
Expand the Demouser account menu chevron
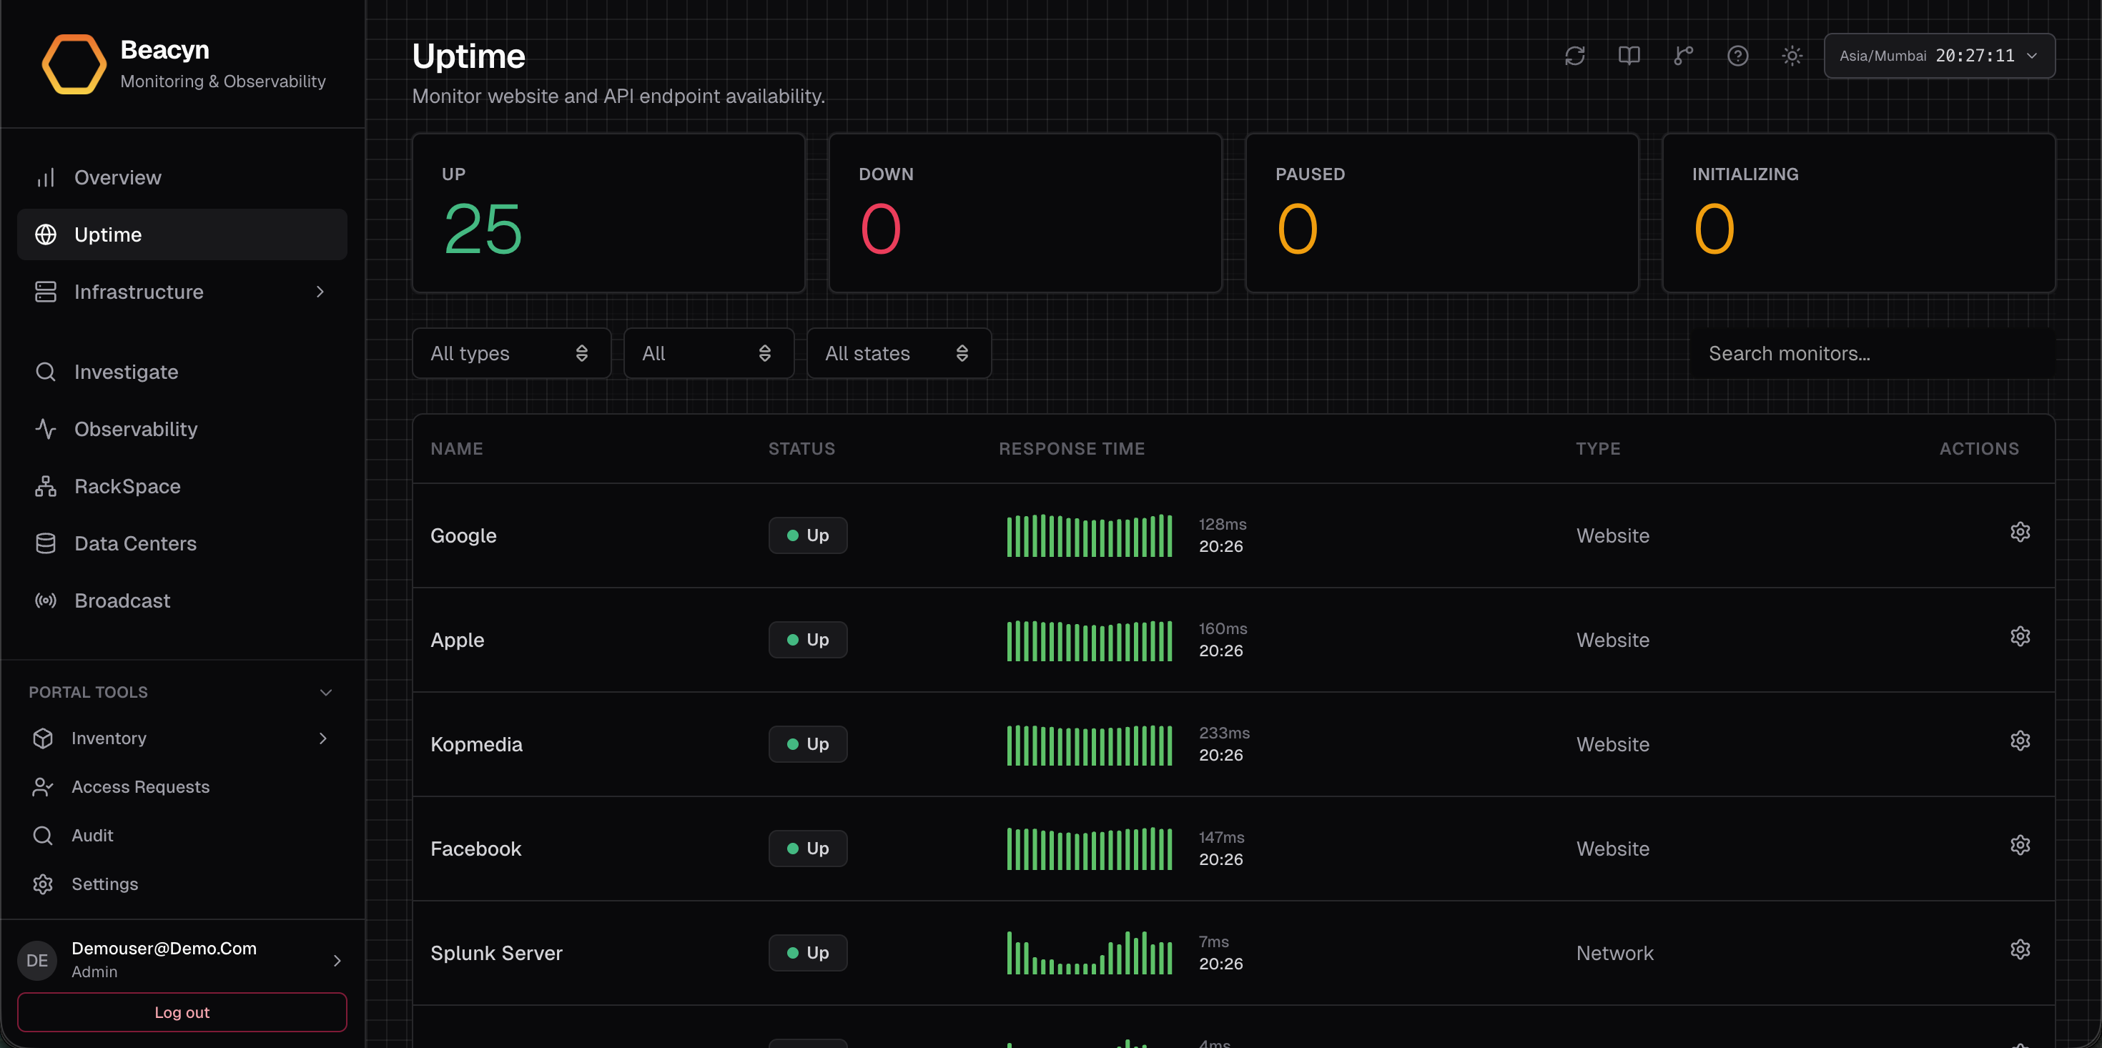click(337, 961)
